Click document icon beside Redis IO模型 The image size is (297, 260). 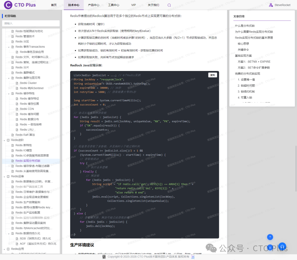pyautogui.click(x=13, y=150)
